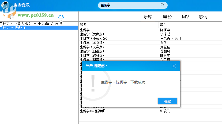Screen dimensions: 222x124
Task: Open the 歌词 tab
Action: tap(203, 17)
